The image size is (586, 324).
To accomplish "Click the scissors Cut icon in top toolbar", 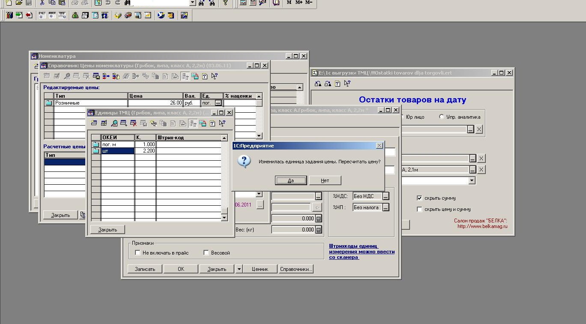I will coord(42,3).
